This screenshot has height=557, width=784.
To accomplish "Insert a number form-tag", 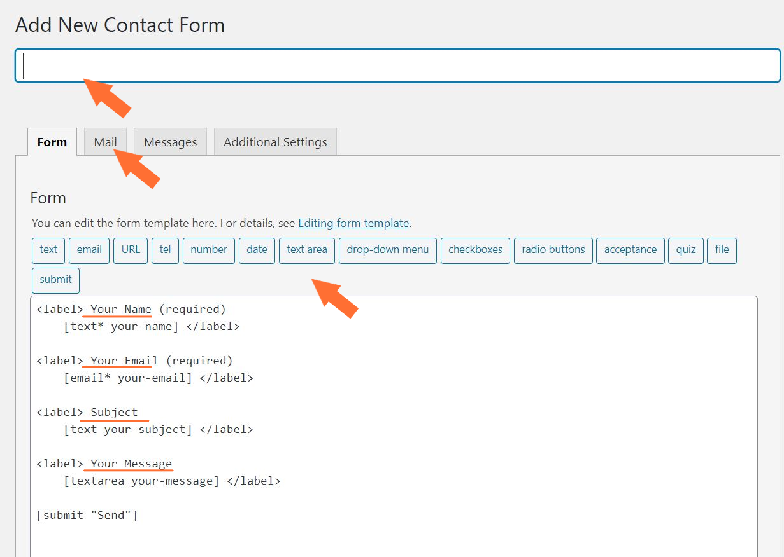I will click(208, 251).
